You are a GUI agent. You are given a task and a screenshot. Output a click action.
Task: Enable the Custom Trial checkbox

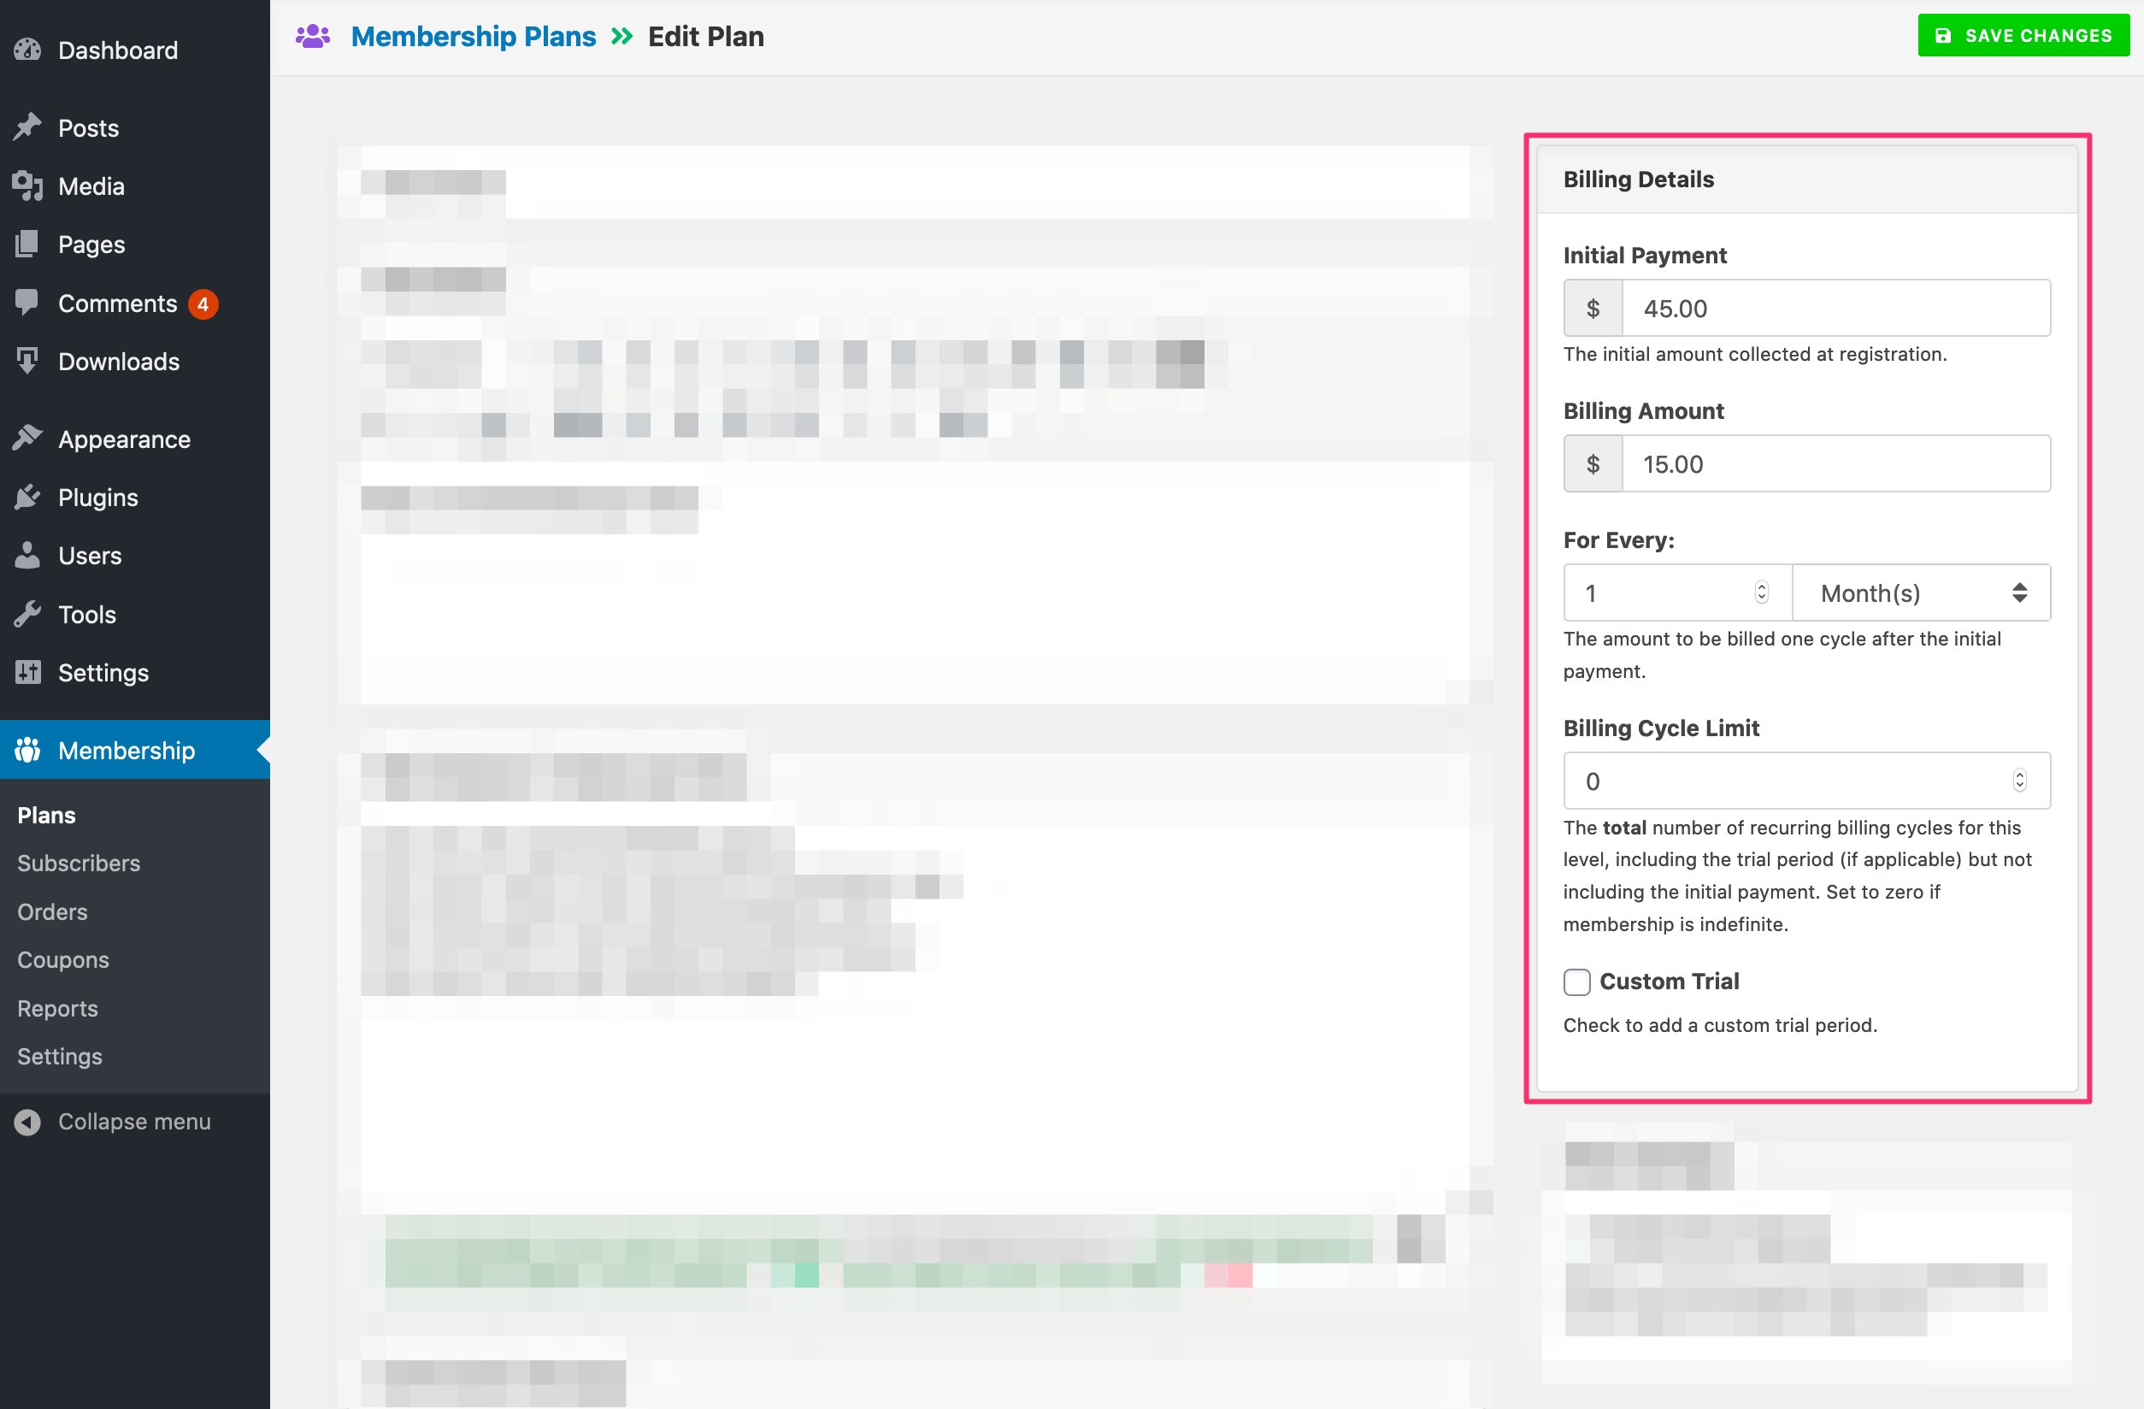tap(1575, 982)
